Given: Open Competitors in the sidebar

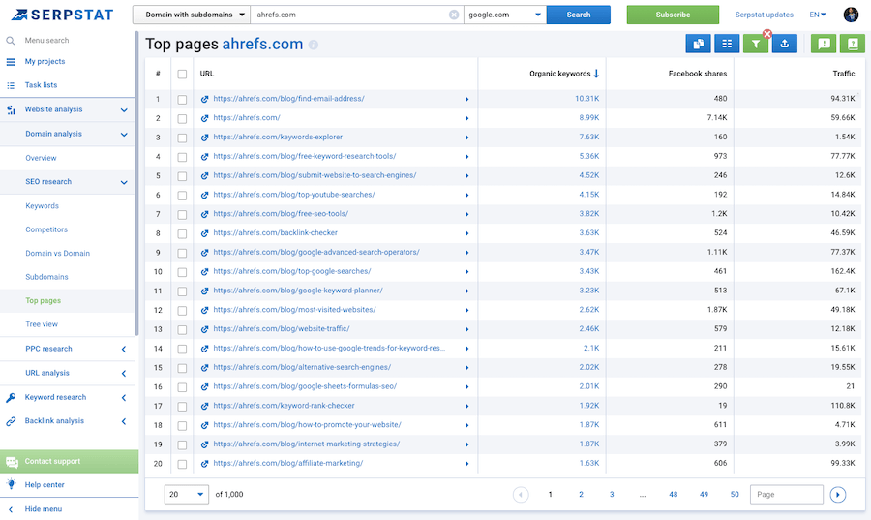Looking at the screenshot, I should tap(46, 229).
